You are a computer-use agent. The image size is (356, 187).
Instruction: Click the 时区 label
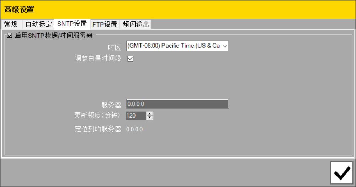coord(115,47)
